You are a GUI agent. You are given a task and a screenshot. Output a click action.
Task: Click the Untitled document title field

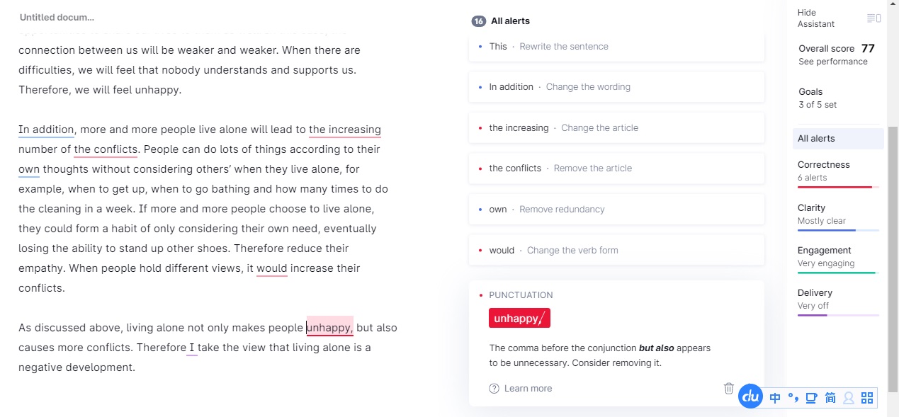pyautogui.click(x=57, y=18)
